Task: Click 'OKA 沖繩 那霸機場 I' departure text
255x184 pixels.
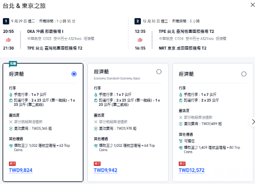Action: pyautogui.click(x=45, y=31)
